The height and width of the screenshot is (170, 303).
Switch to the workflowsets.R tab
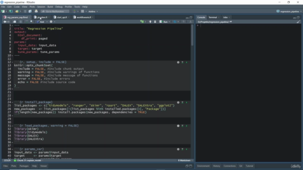(x=83, y=17)
